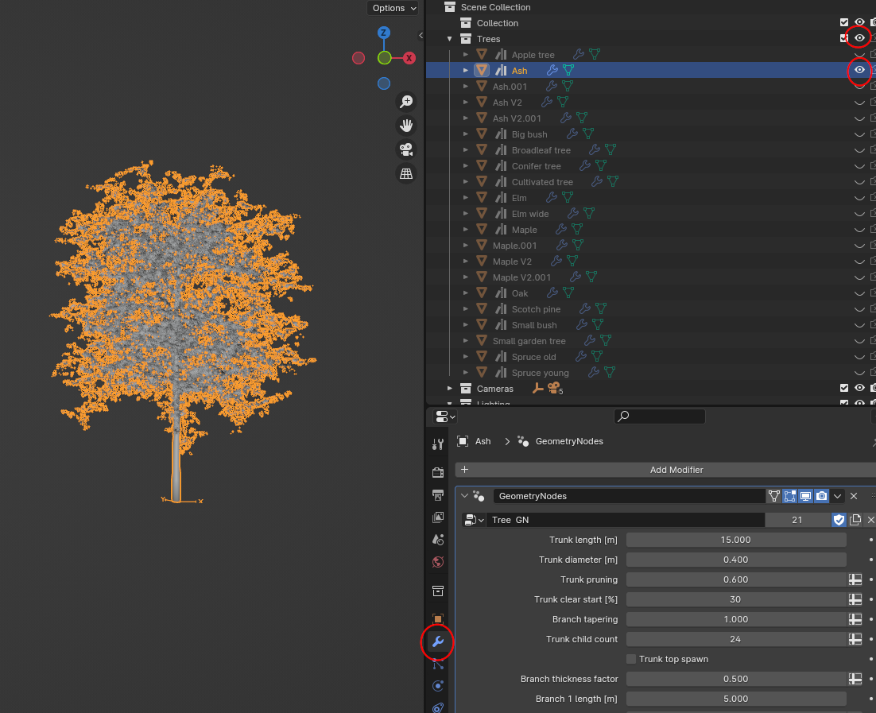Click the GeometryNodes modifier name field
Image resolution: width=876 pixels, height=713 pixels.
[629, 496]
